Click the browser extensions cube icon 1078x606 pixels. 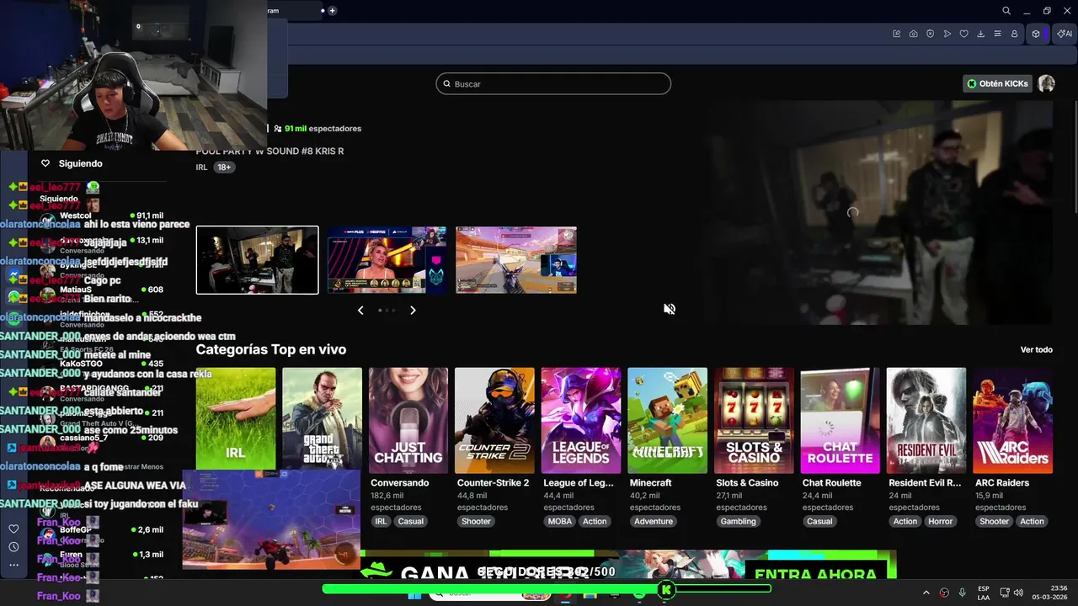[x=1036, y=34]
